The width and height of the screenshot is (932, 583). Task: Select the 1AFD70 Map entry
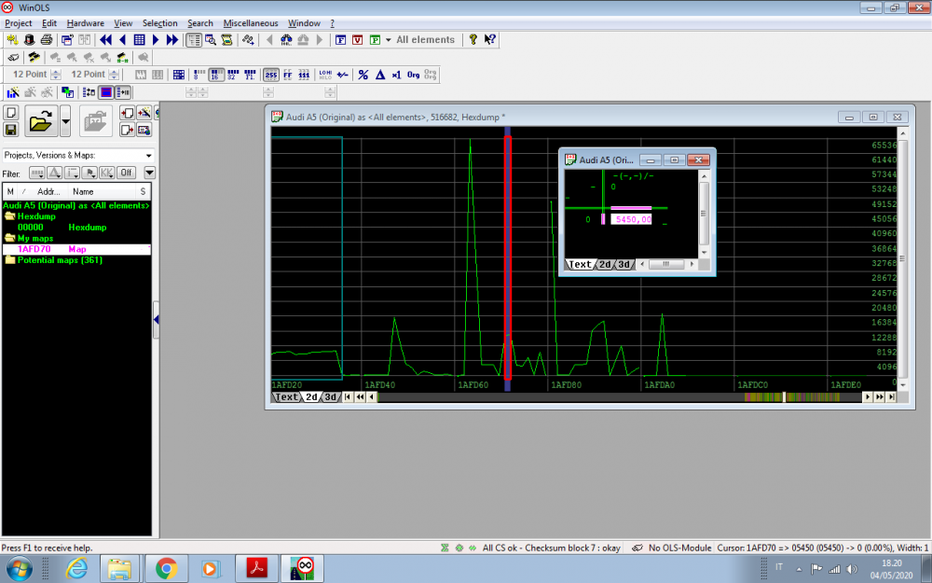pyautogui.click(x=76, y=249)
